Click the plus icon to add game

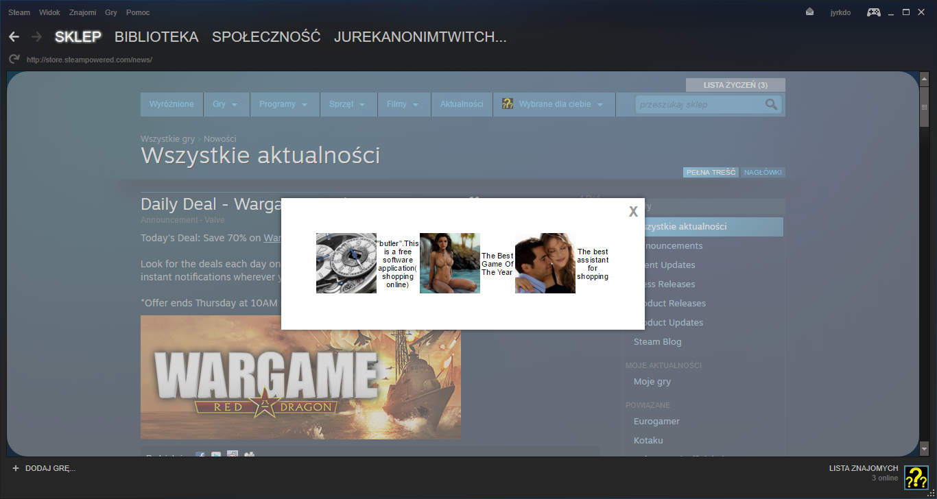pyautogui.click(x=16, y=468)
